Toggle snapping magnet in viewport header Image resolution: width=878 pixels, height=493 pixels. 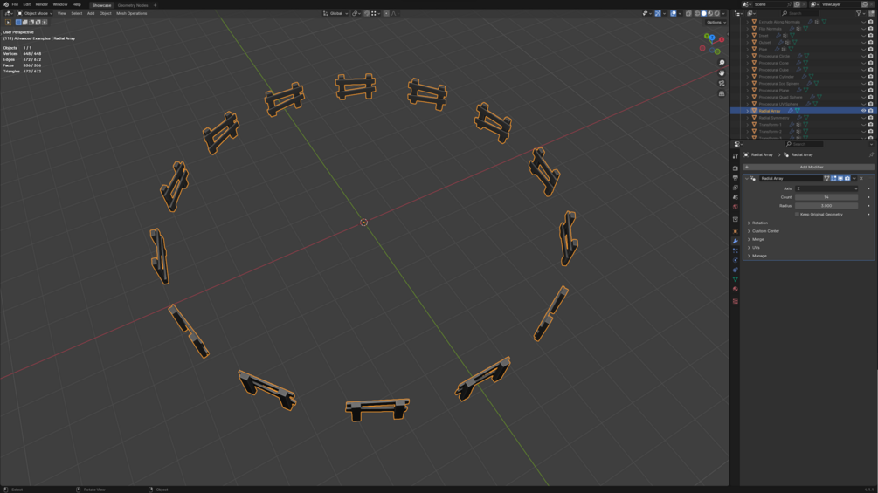pyautogui.click(x=367, y=13)
